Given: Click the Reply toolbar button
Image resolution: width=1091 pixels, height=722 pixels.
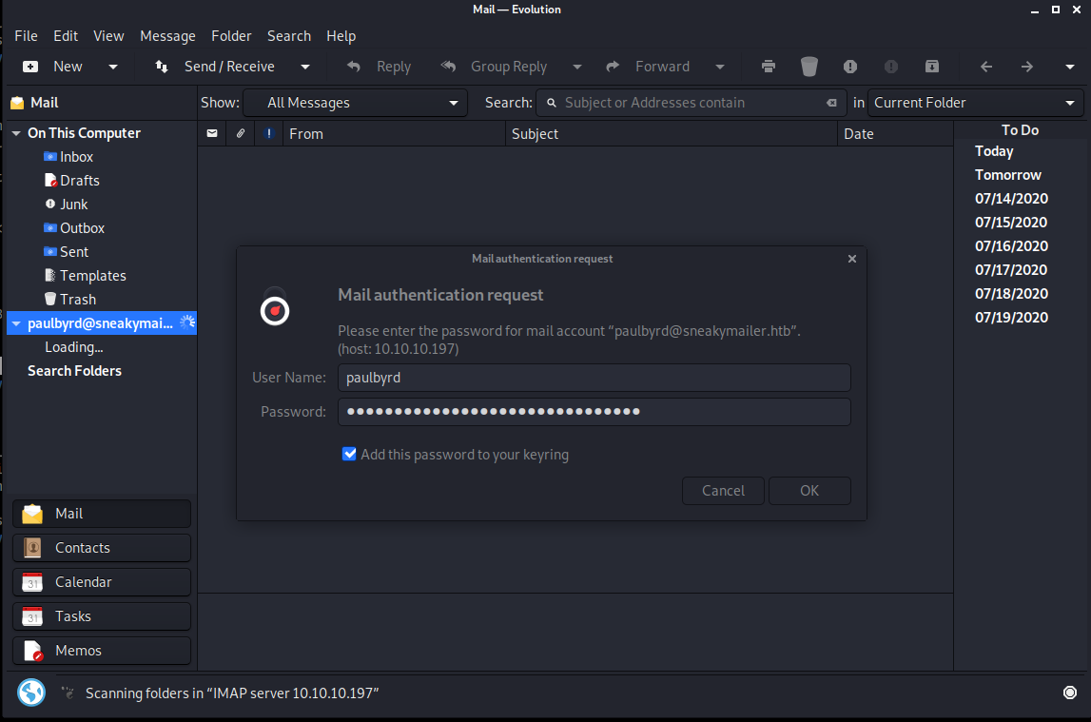Looking at the screenshot, I should click(x=380, y=67).
